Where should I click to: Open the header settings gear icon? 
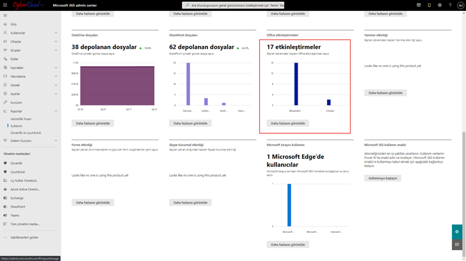[x=440, y=5]
